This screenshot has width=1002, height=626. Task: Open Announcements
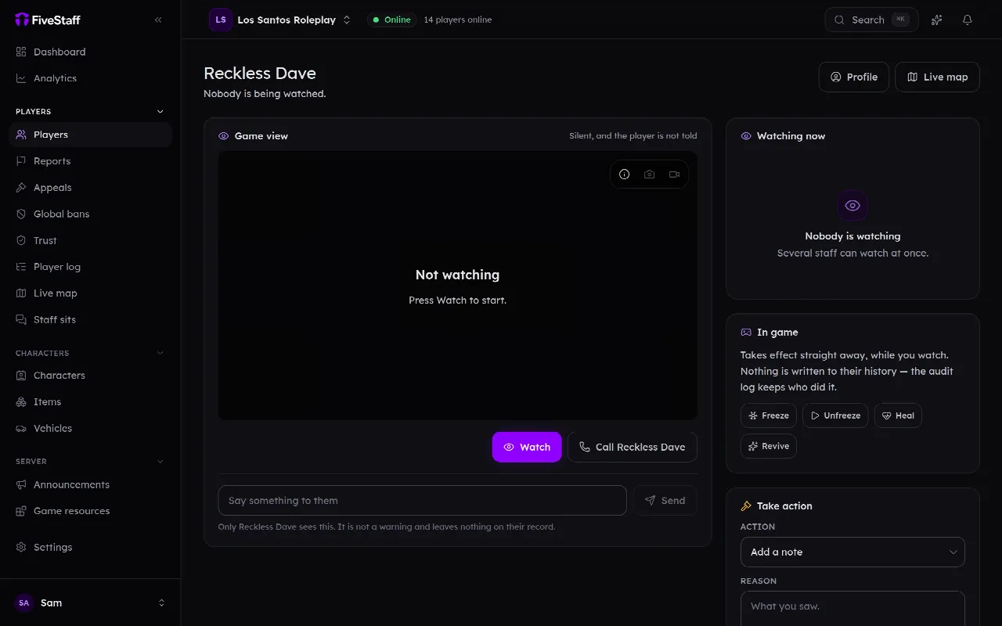point(90,484)
